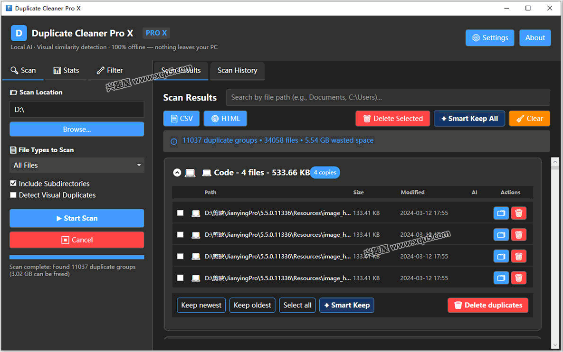Delete the first duplicate file row
563x352 pixels.
point(518,213)
